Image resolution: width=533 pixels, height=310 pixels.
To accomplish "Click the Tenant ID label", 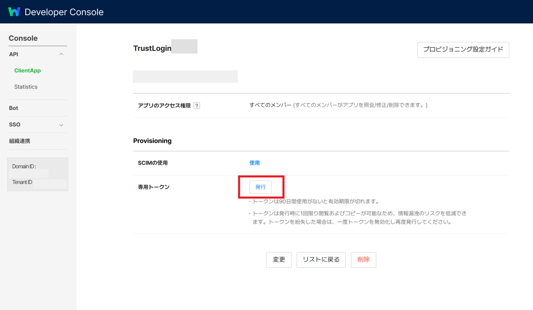I will [x=22, y=182].
